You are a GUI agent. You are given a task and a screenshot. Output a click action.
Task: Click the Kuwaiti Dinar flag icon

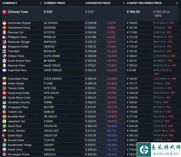(4, 140)
